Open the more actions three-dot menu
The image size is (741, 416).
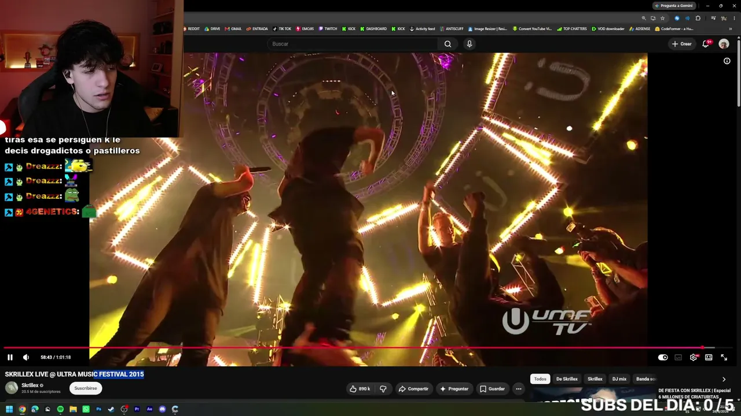[x=519, y=389]
